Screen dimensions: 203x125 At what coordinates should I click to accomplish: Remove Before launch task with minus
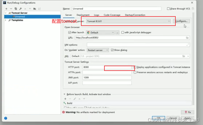coord(70,99)
